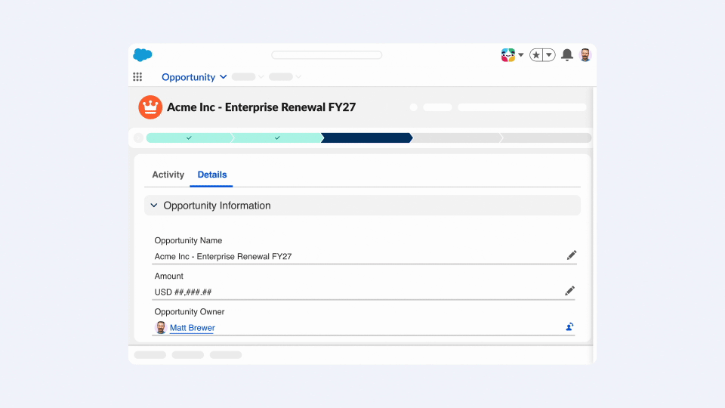This screenshot has width=725, height=408.
Task: Select the first completed path stage
Action: point(189,138)
